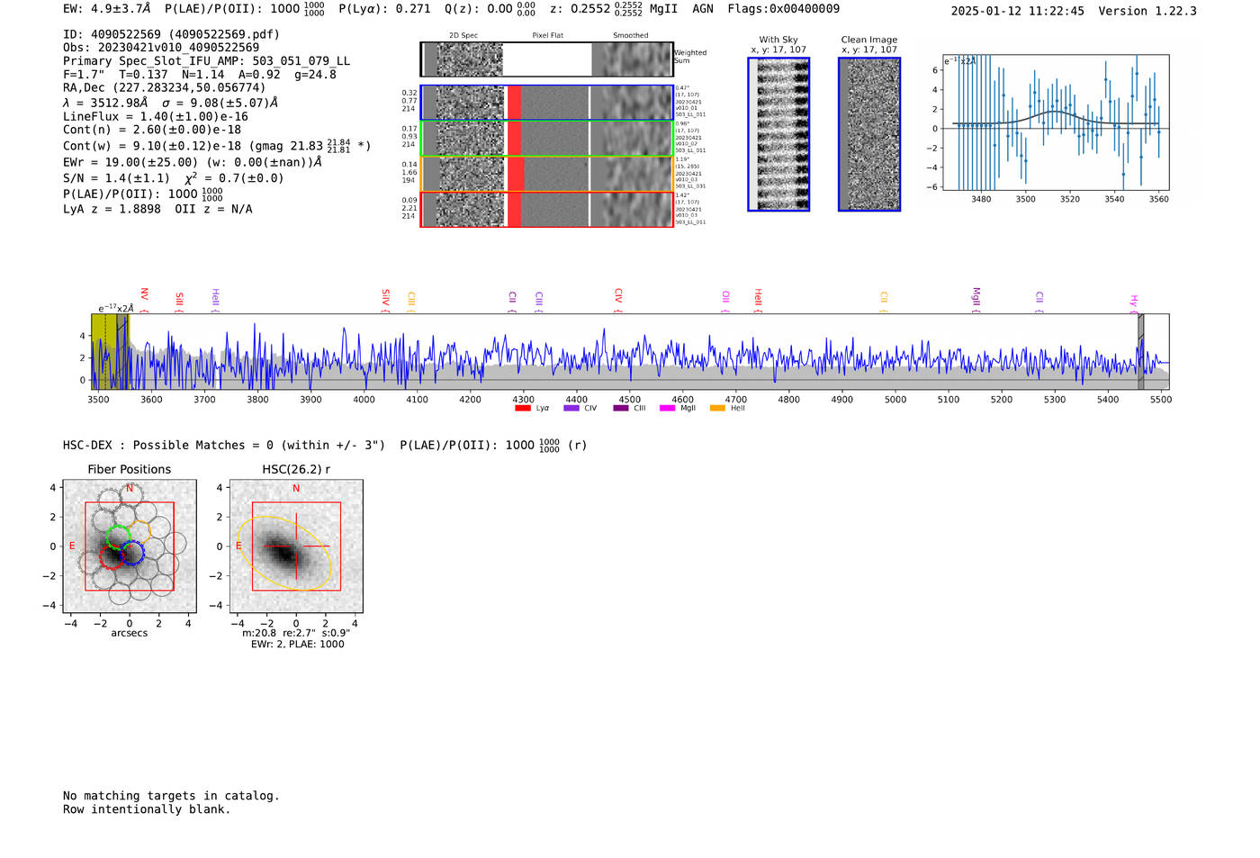Viewport: 1260px width, 858px height.
Task: Click the timestamp '2025-01-12 11:22:45'
Action: point(1018,11)
